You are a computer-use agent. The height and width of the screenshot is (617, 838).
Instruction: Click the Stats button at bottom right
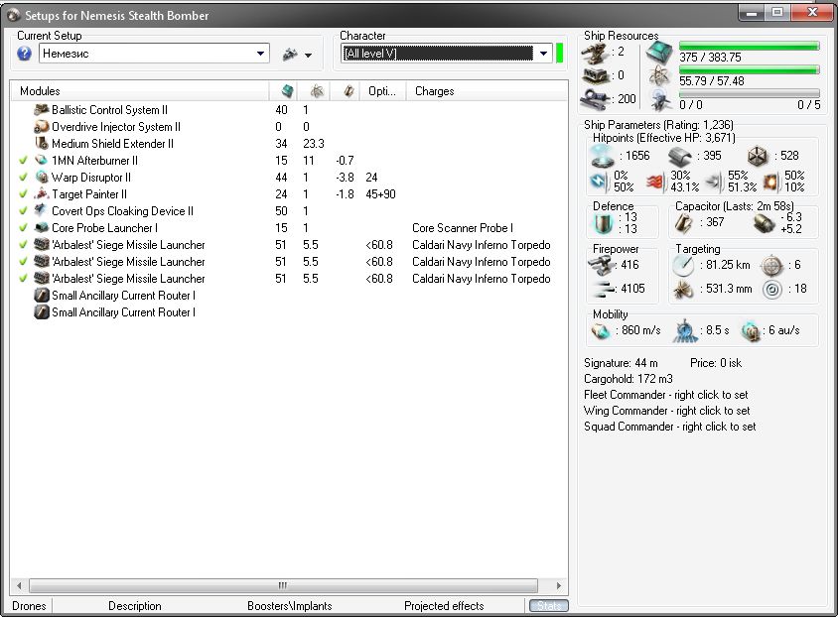click(x=548, y=606)
